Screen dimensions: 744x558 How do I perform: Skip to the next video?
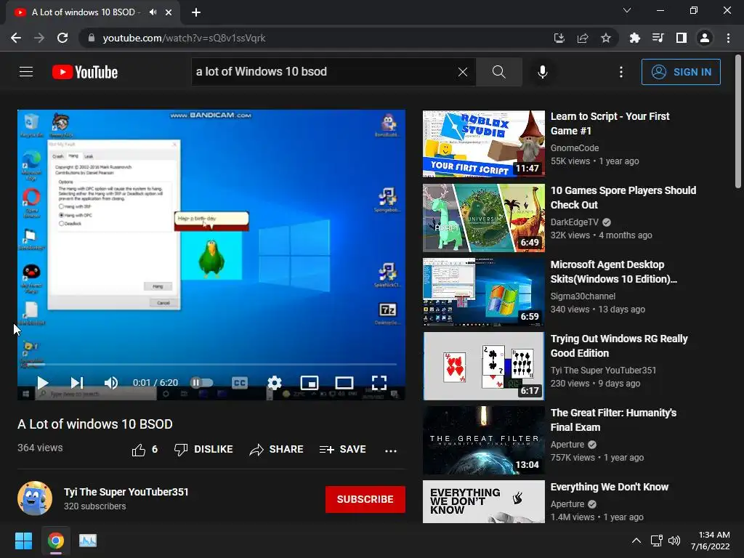click(x=77, y=382)
